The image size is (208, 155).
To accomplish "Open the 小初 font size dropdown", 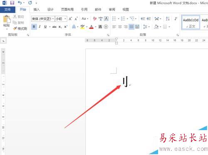I will (65, 19).
